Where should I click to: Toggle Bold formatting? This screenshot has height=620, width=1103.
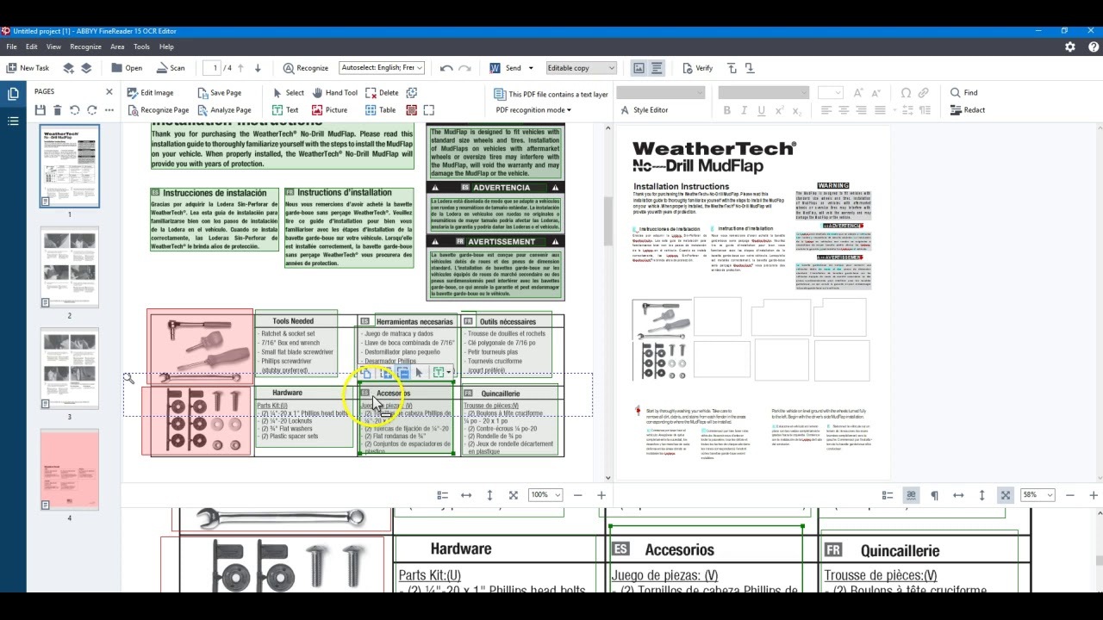coord(726,110)
